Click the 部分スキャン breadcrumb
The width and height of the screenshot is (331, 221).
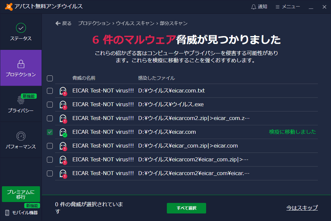(174, 23)
